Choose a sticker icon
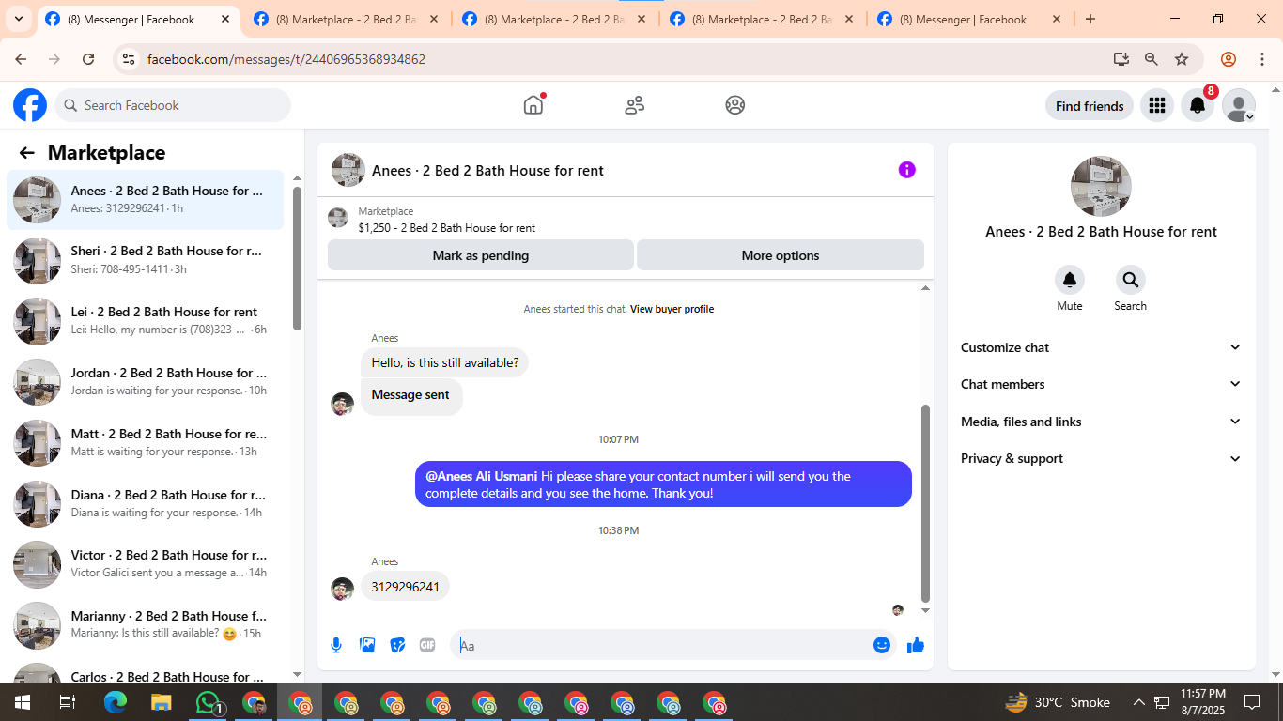The width and height of the screenshot is (1283, 721). 397,645
